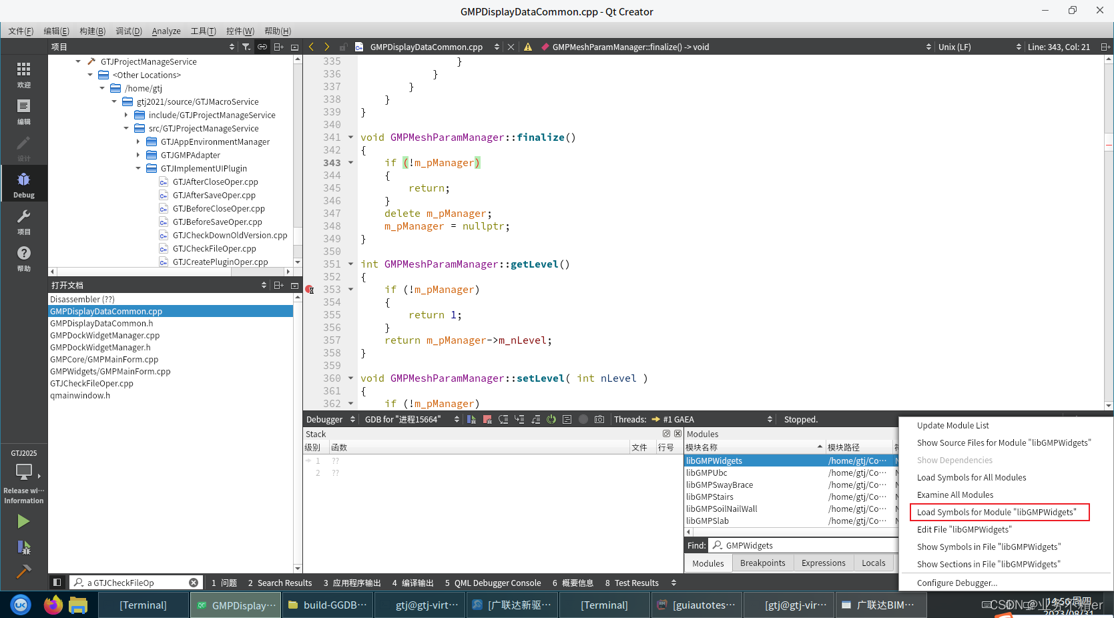Click the record debugger information circle
1114x618 pixels.
[x=583, y=419]
